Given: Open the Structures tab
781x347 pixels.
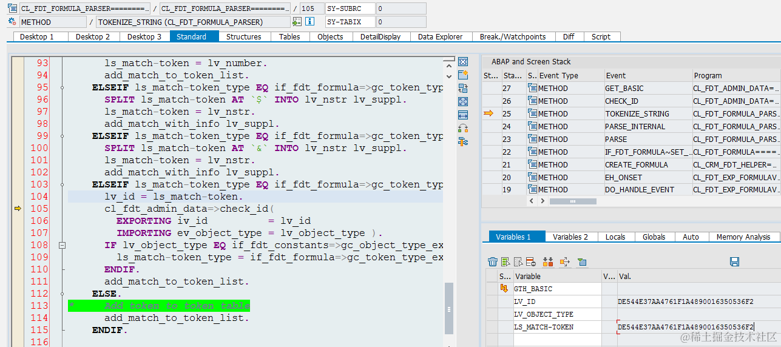Looking at the screenshot, I should (244, 36).
